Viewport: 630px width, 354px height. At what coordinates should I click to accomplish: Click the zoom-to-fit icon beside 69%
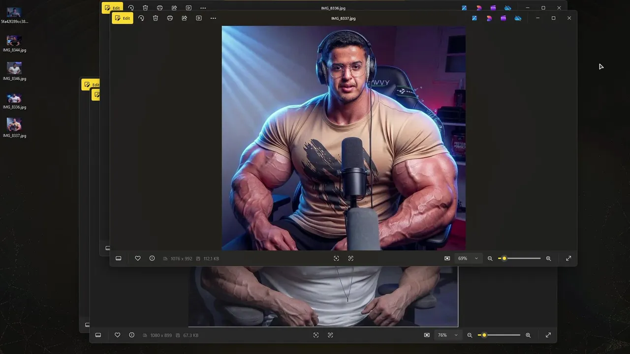(x=447, y=259)
